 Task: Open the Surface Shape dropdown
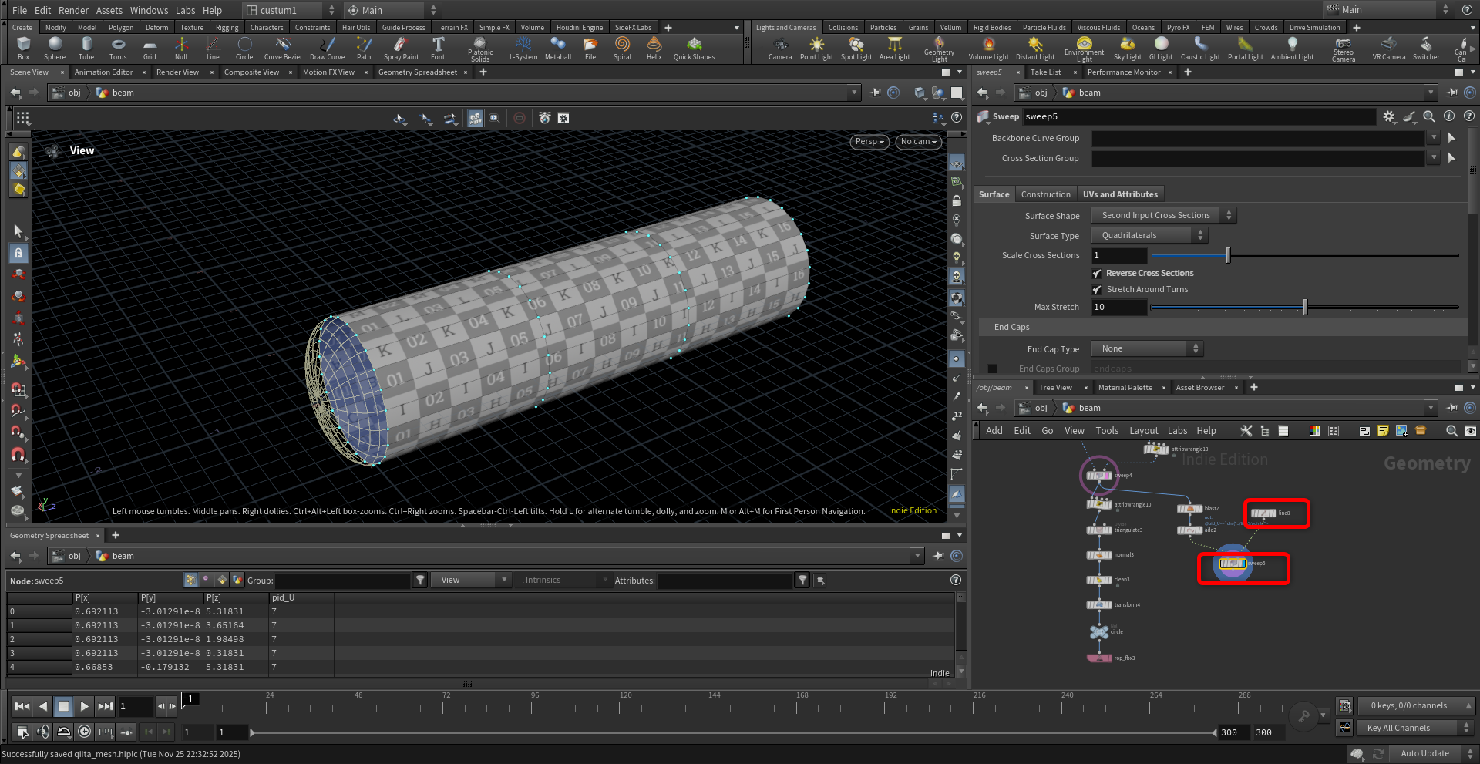pos(1164,216)
